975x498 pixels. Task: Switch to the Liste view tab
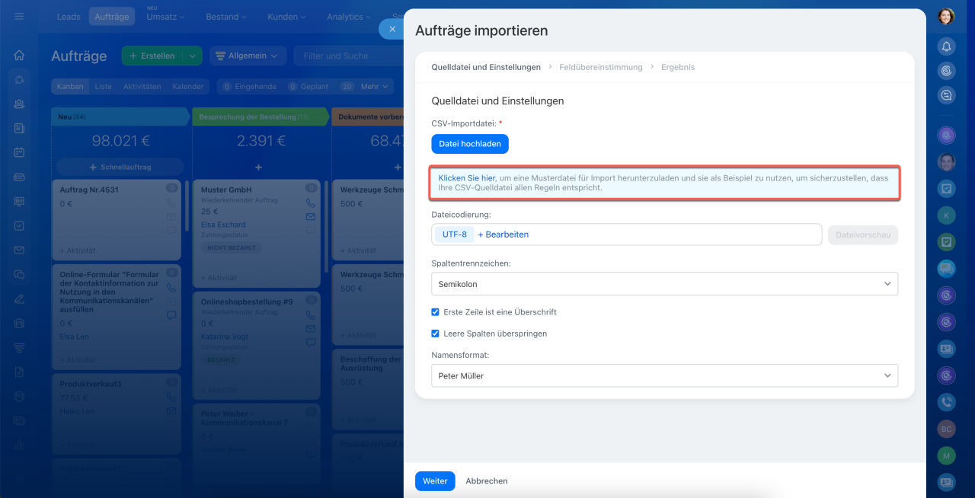tap(103, 87)
